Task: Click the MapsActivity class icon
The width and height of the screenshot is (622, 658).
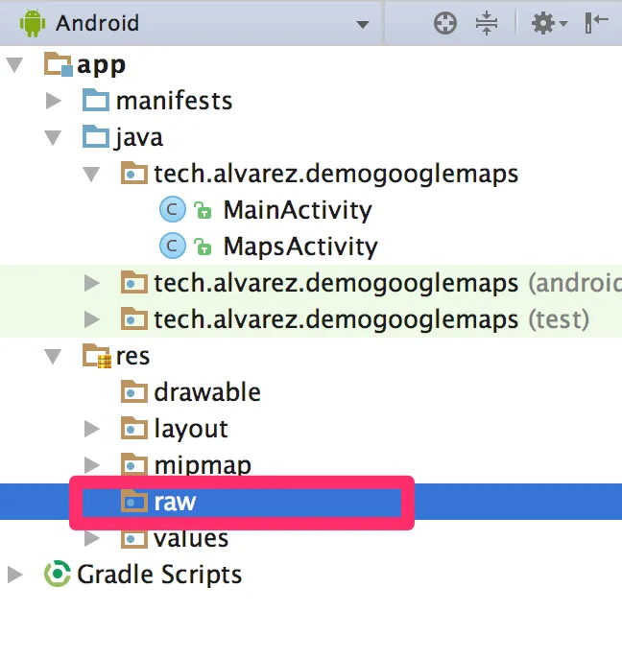Action: click(x=172, y=246)
